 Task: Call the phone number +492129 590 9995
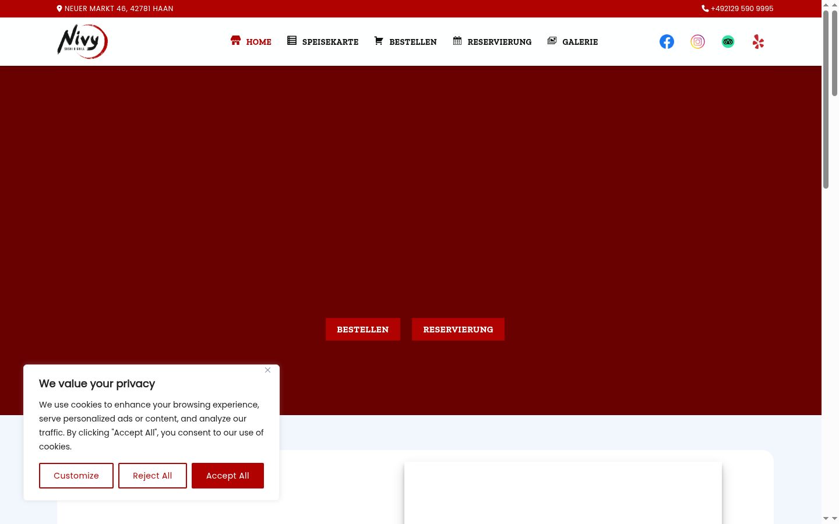click(742, 9)
